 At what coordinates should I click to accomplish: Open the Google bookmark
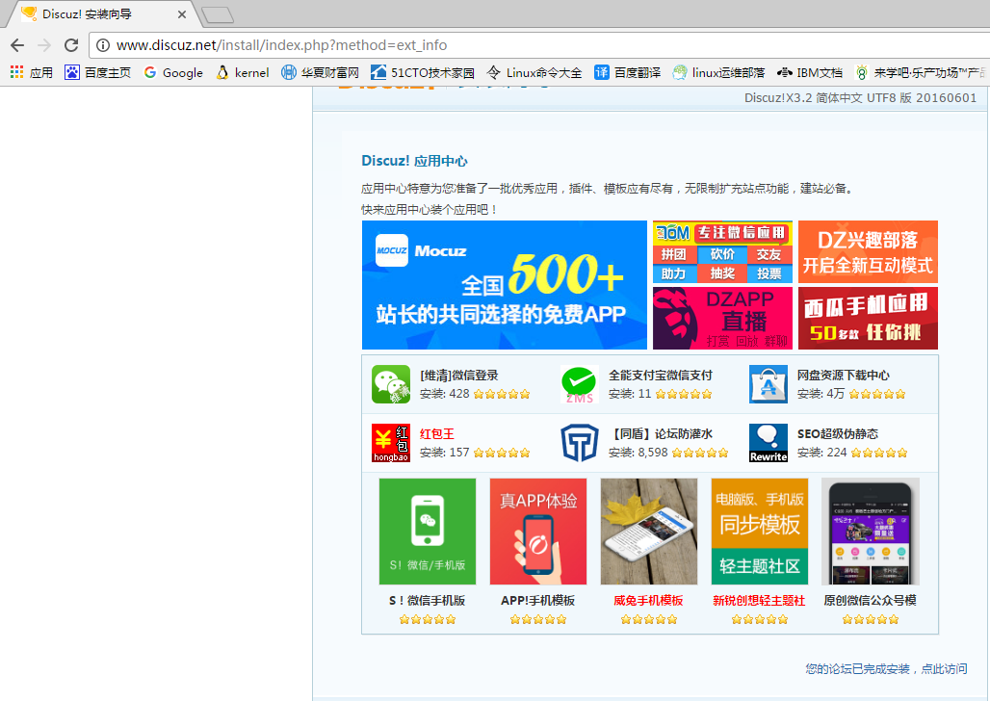tap(173, 72)
